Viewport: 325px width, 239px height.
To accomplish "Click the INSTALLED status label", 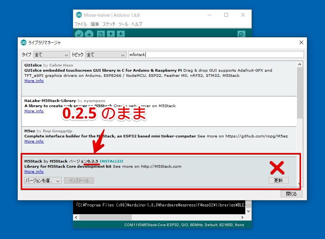I will tap(111, 161).
